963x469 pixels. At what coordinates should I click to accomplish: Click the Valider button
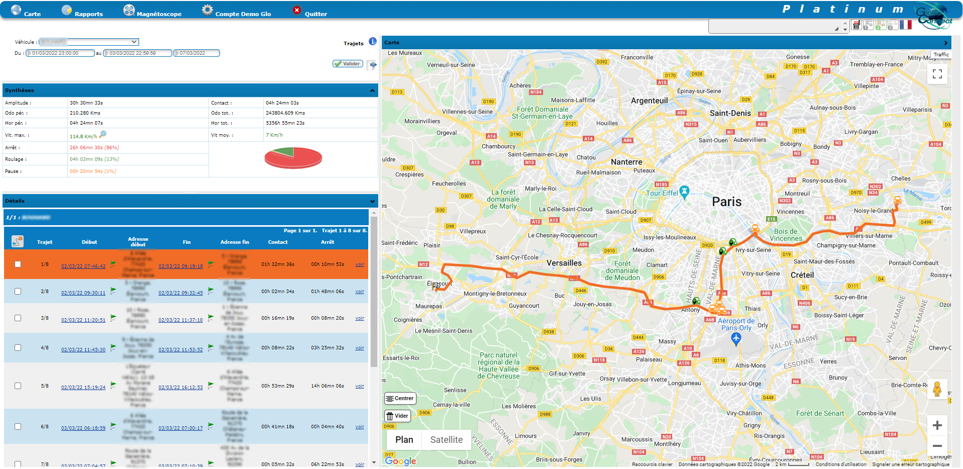[x=348, y=64]
